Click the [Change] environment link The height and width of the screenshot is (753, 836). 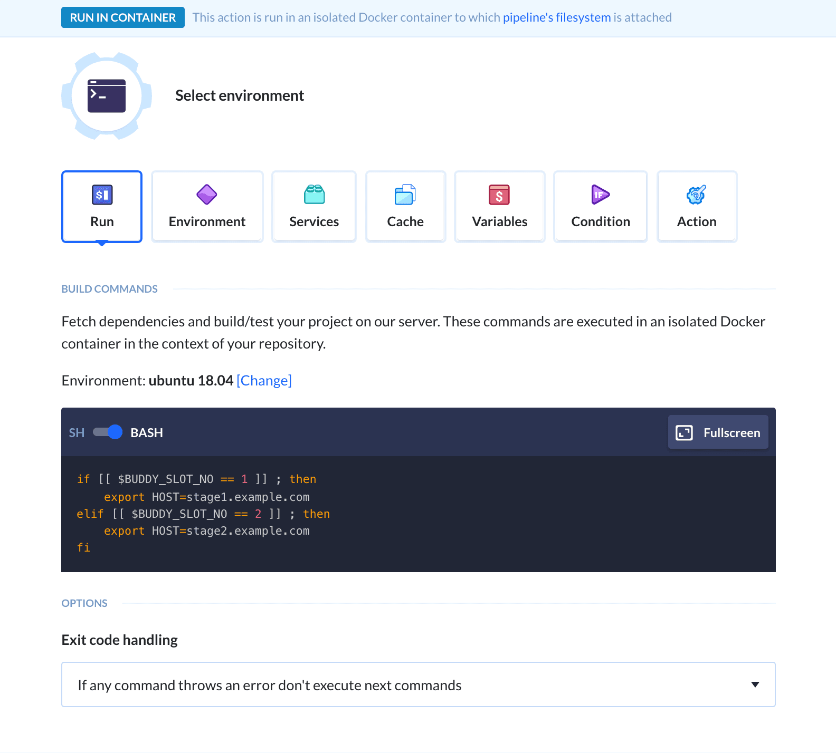pyautogui.click(x=264, y=381)
